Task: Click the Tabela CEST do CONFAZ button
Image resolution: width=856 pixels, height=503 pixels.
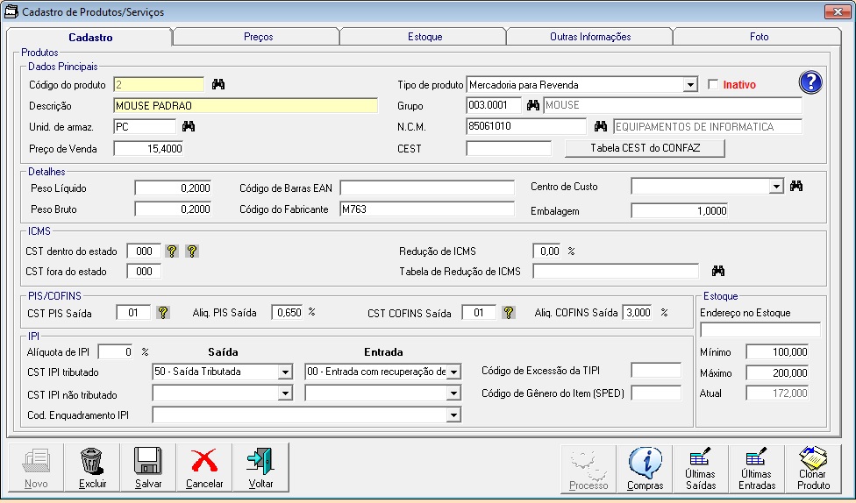Action: [x=645, y=148]
